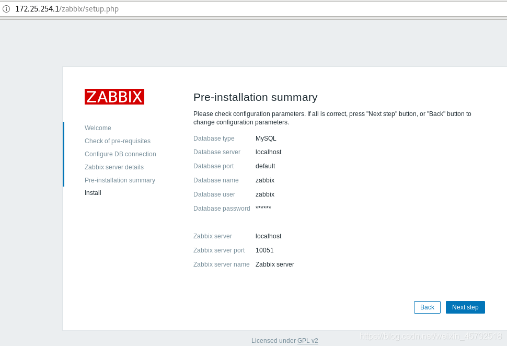Viewport: 507px width, 346px height.
Task: Click the Database user label
Action: tap(214, 194)
